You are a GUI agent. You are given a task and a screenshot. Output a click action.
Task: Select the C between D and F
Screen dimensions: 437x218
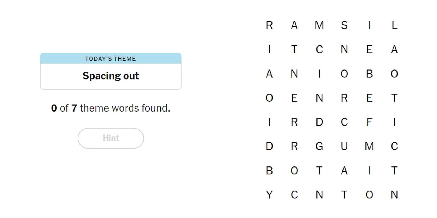pos(344,122)
